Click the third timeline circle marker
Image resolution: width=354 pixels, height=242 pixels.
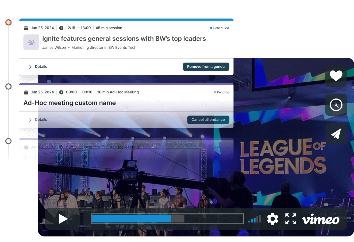(x=9, y=141)
